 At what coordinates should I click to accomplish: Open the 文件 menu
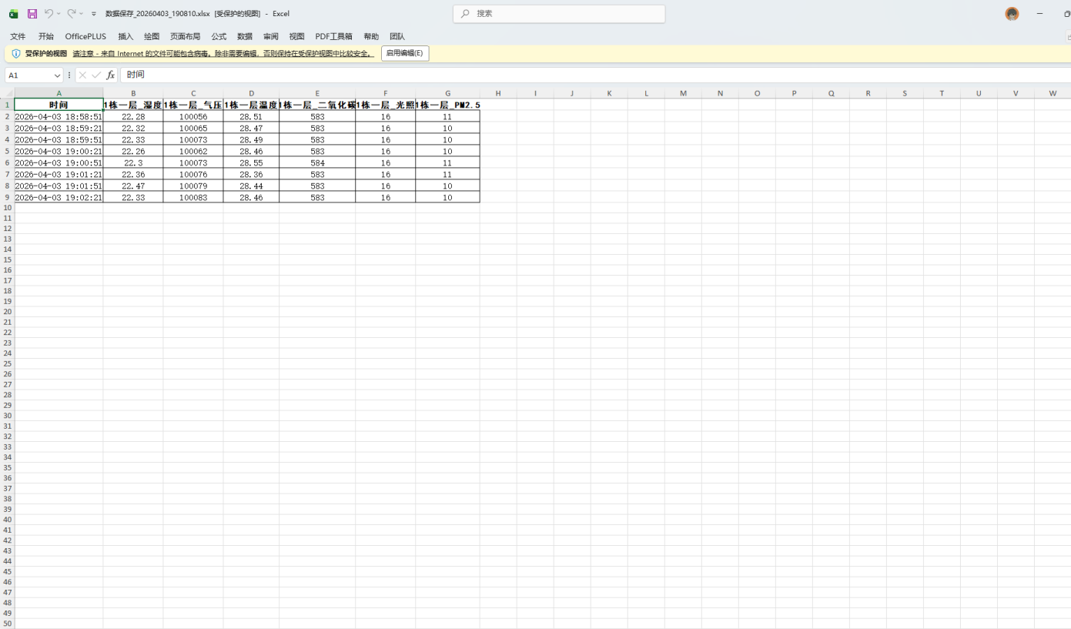[x=18, y=36]
